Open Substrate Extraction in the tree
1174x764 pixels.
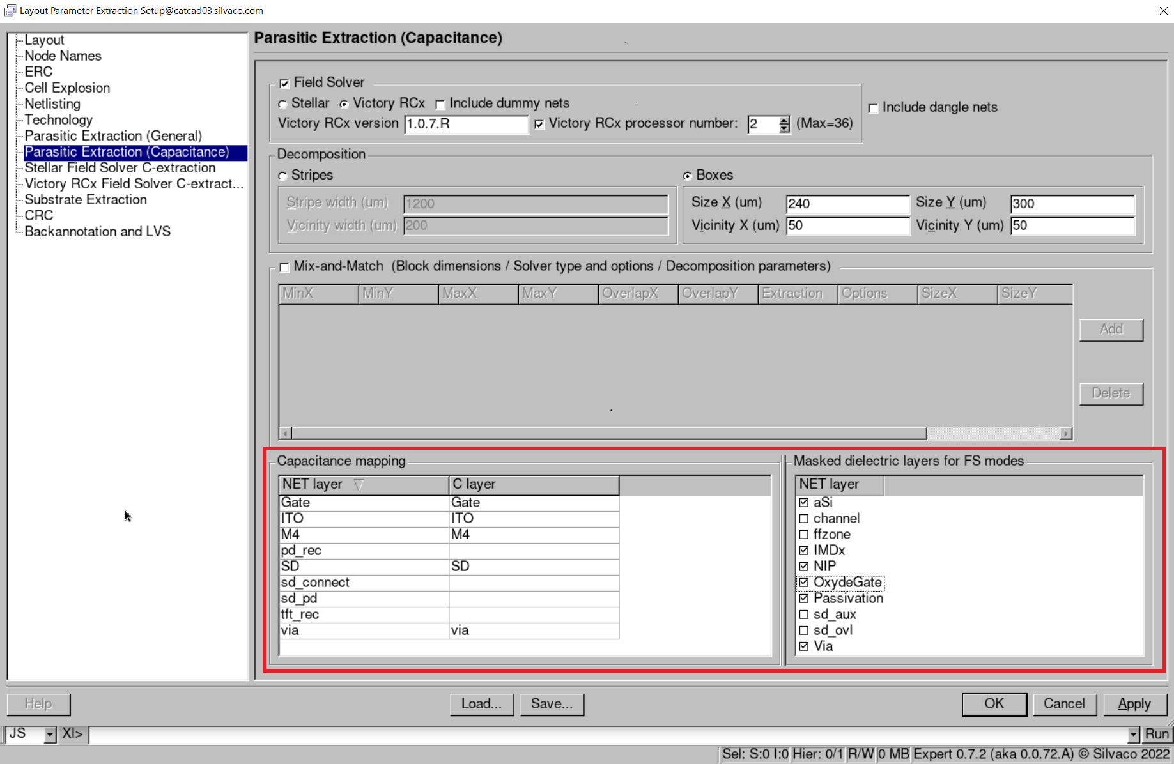tap(86, 200)
